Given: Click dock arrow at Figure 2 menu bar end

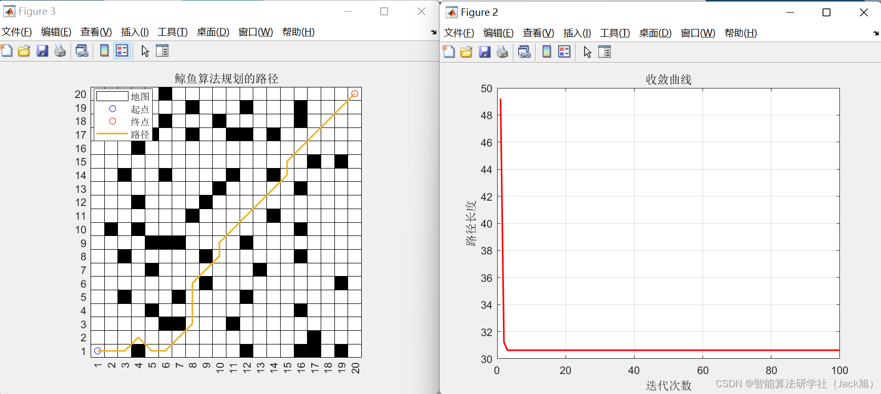Looking at the screenshot, I should coord(876,33).
